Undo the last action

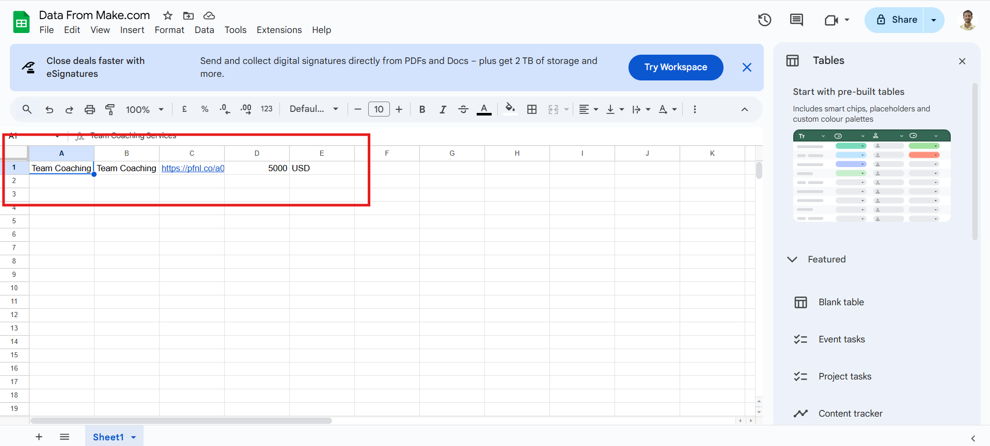click(x=49, y=109)
